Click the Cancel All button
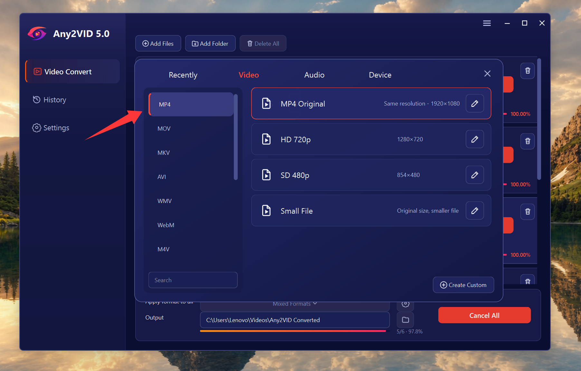The height and width of the screenshot is (371, 581). point(484,315)
